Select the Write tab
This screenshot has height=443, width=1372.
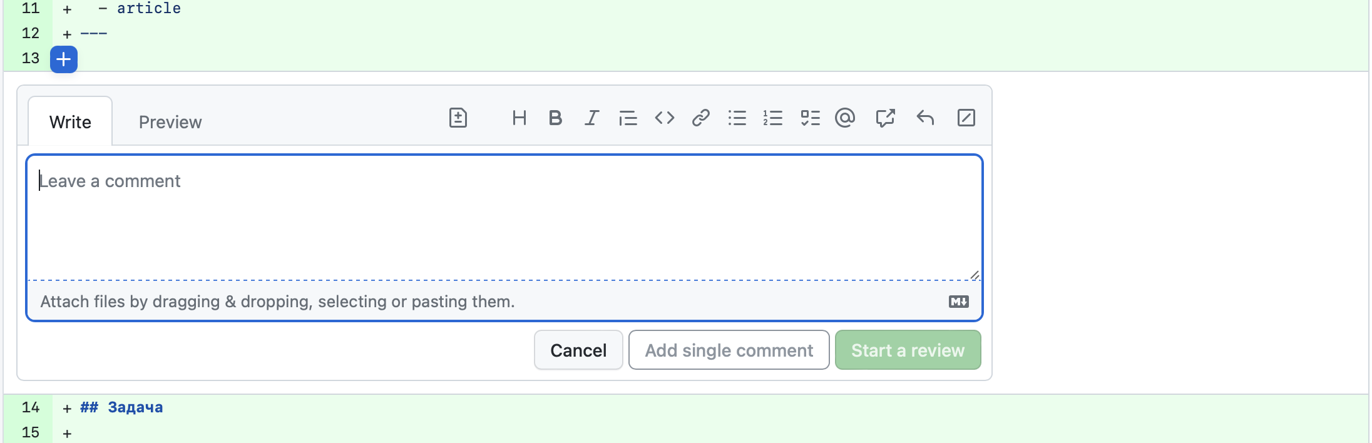pos(70,121)
